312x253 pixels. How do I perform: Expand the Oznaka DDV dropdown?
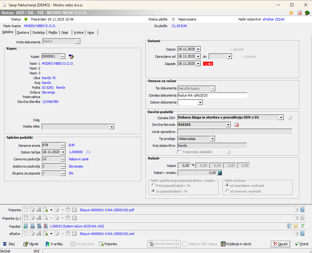[281, 117]
